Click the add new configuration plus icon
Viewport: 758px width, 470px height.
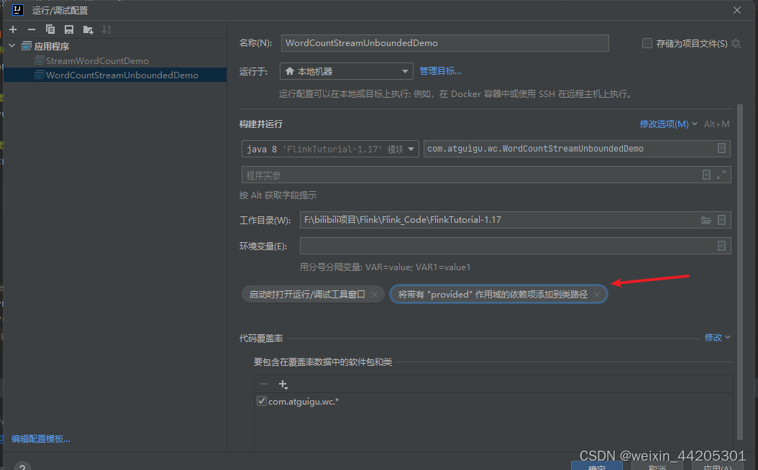12,29
